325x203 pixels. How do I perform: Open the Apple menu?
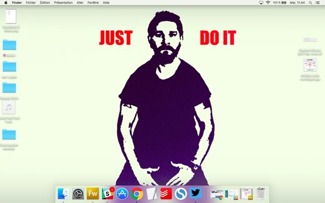coord(6,3)
